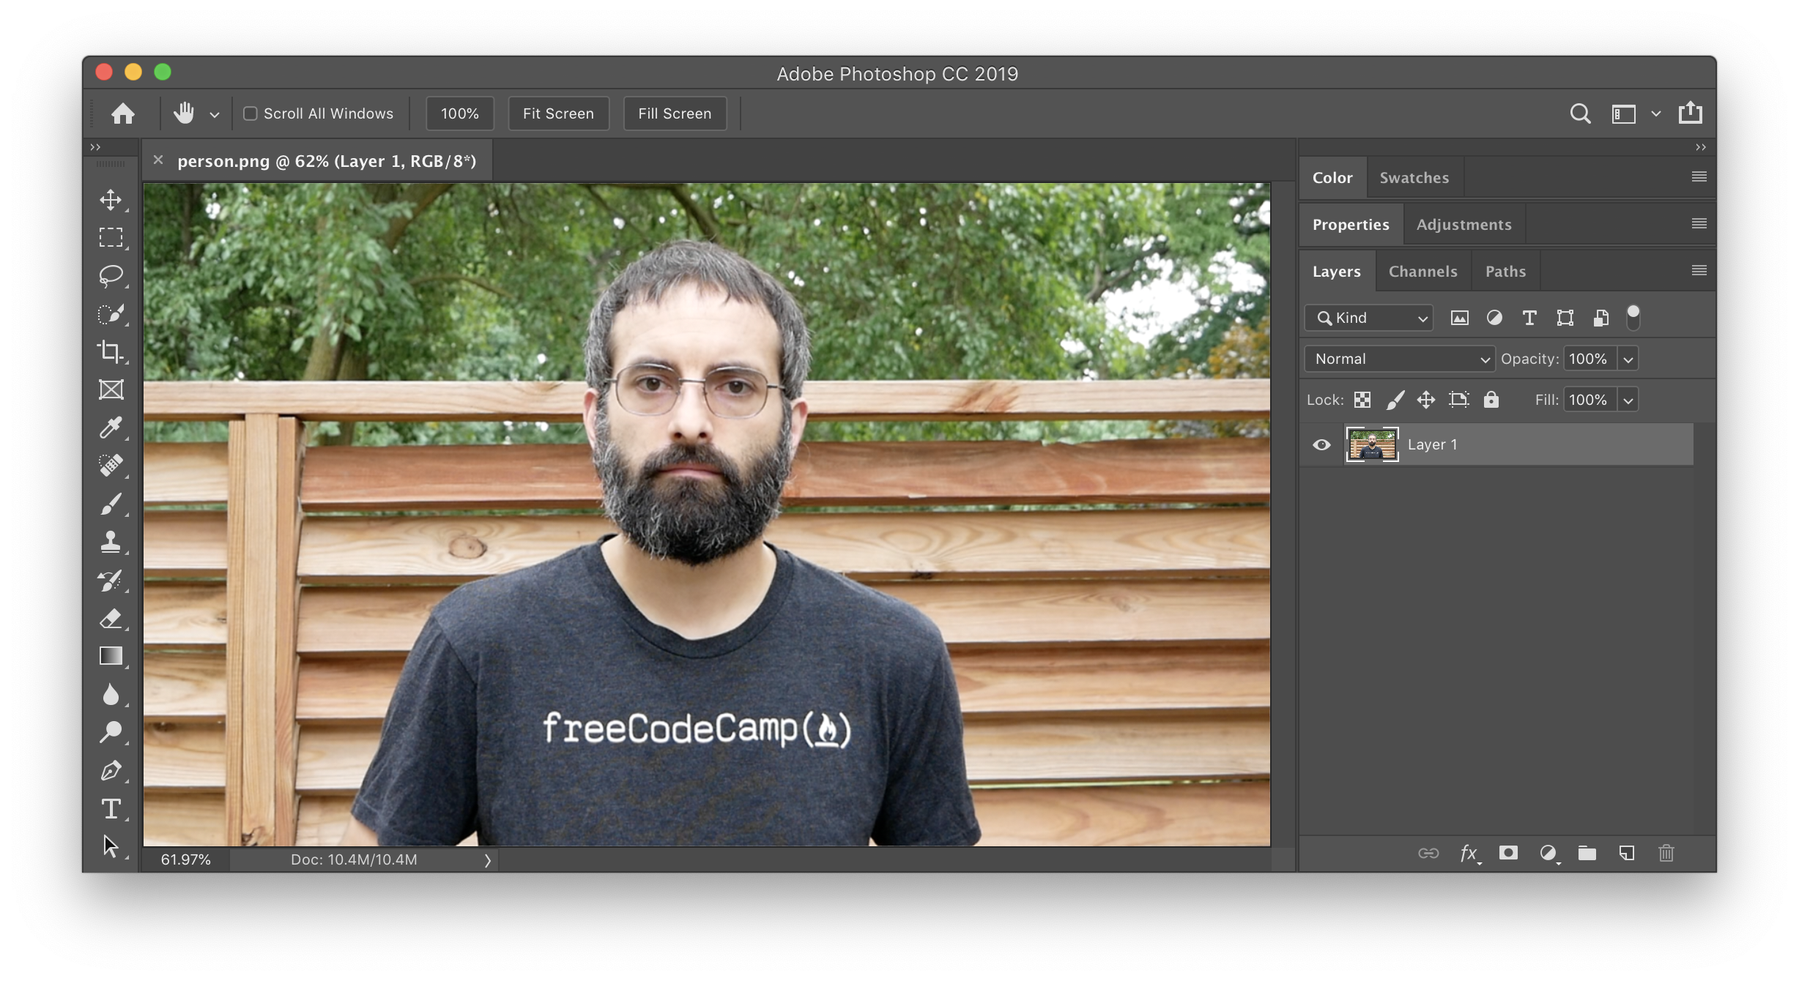Select the Gradient tool
Image resolution: width=1799 pixels, height=981 pixels.
point(111,656)
